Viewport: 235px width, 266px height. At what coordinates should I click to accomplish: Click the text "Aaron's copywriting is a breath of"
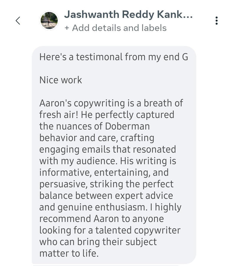111,103
